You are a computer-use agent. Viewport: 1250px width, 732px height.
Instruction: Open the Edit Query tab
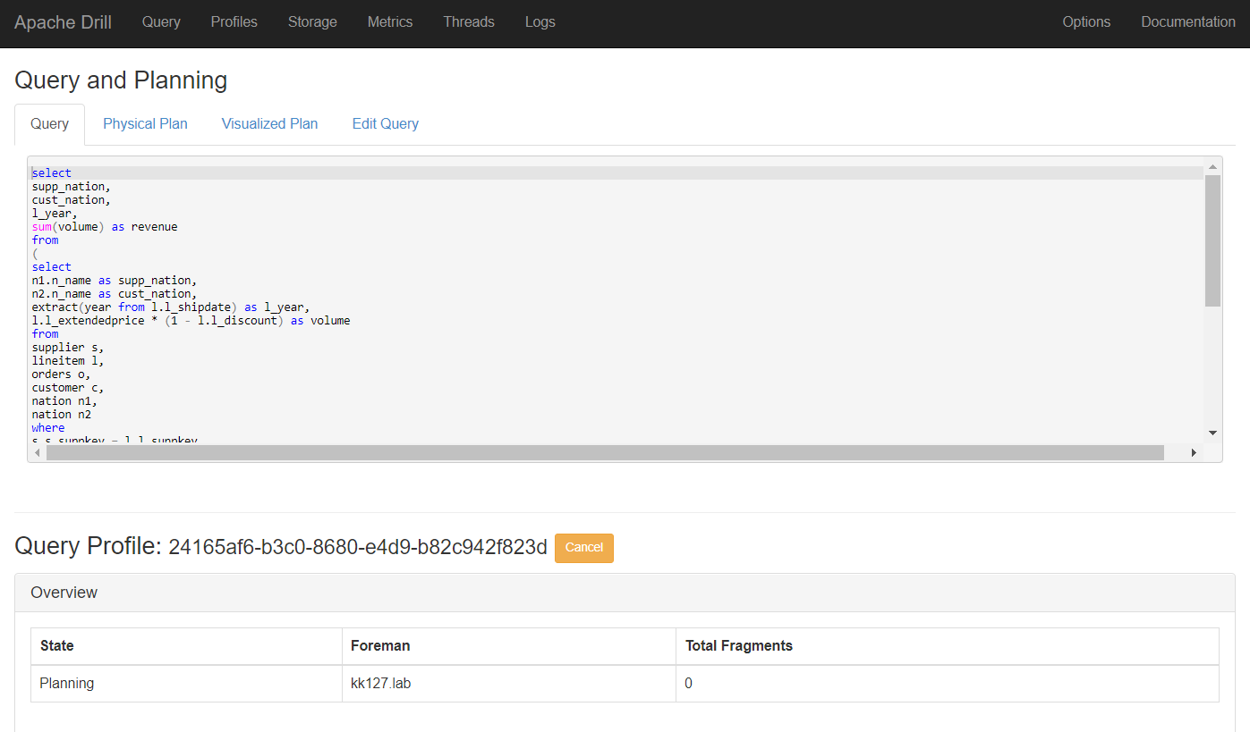386,124
